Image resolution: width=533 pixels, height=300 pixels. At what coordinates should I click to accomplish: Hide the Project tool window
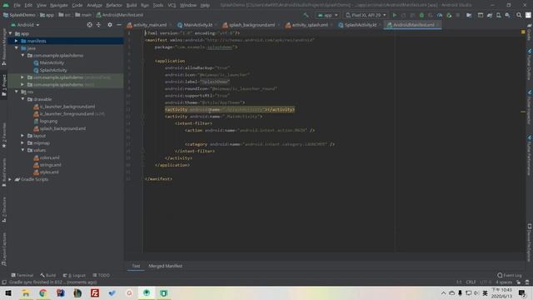coord(119,25)
